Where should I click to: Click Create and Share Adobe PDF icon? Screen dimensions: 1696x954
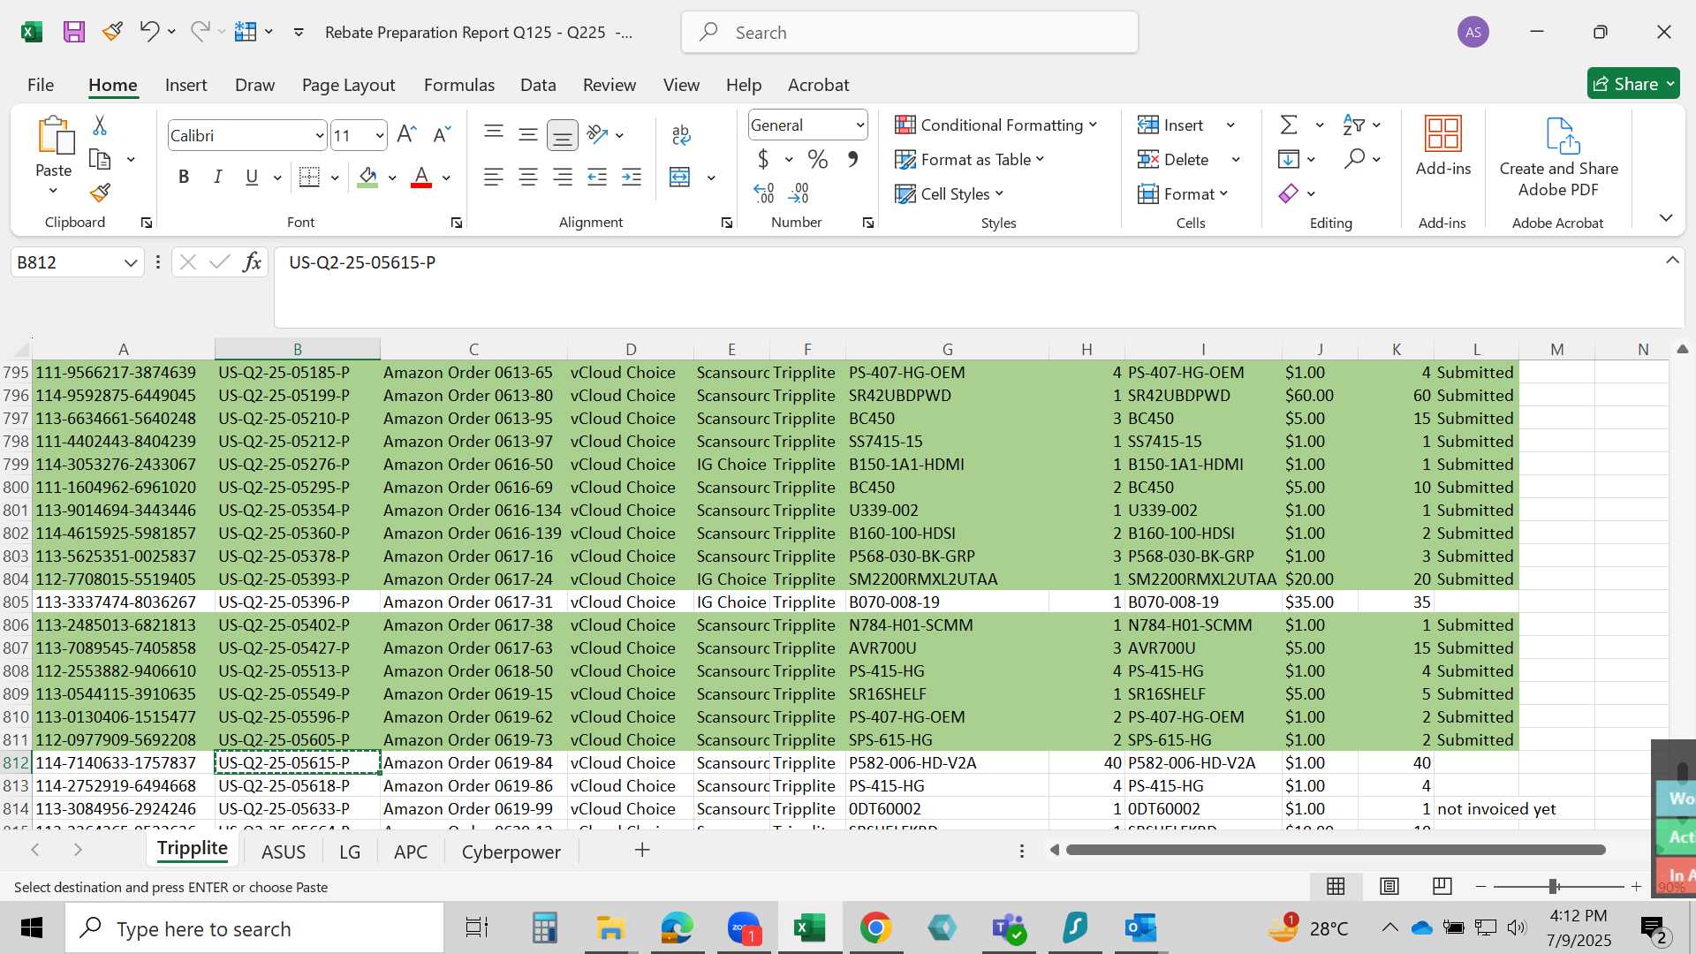tap(1563, 135)
